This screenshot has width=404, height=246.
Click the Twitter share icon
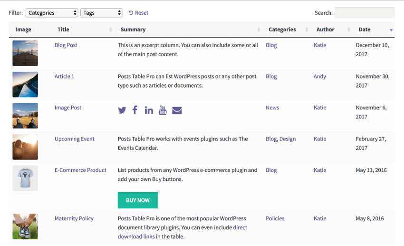(122, 110)
